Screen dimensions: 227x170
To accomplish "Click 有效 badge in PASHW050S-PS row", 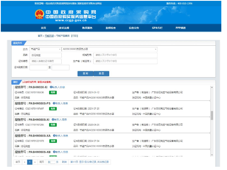I will [53, 108].
